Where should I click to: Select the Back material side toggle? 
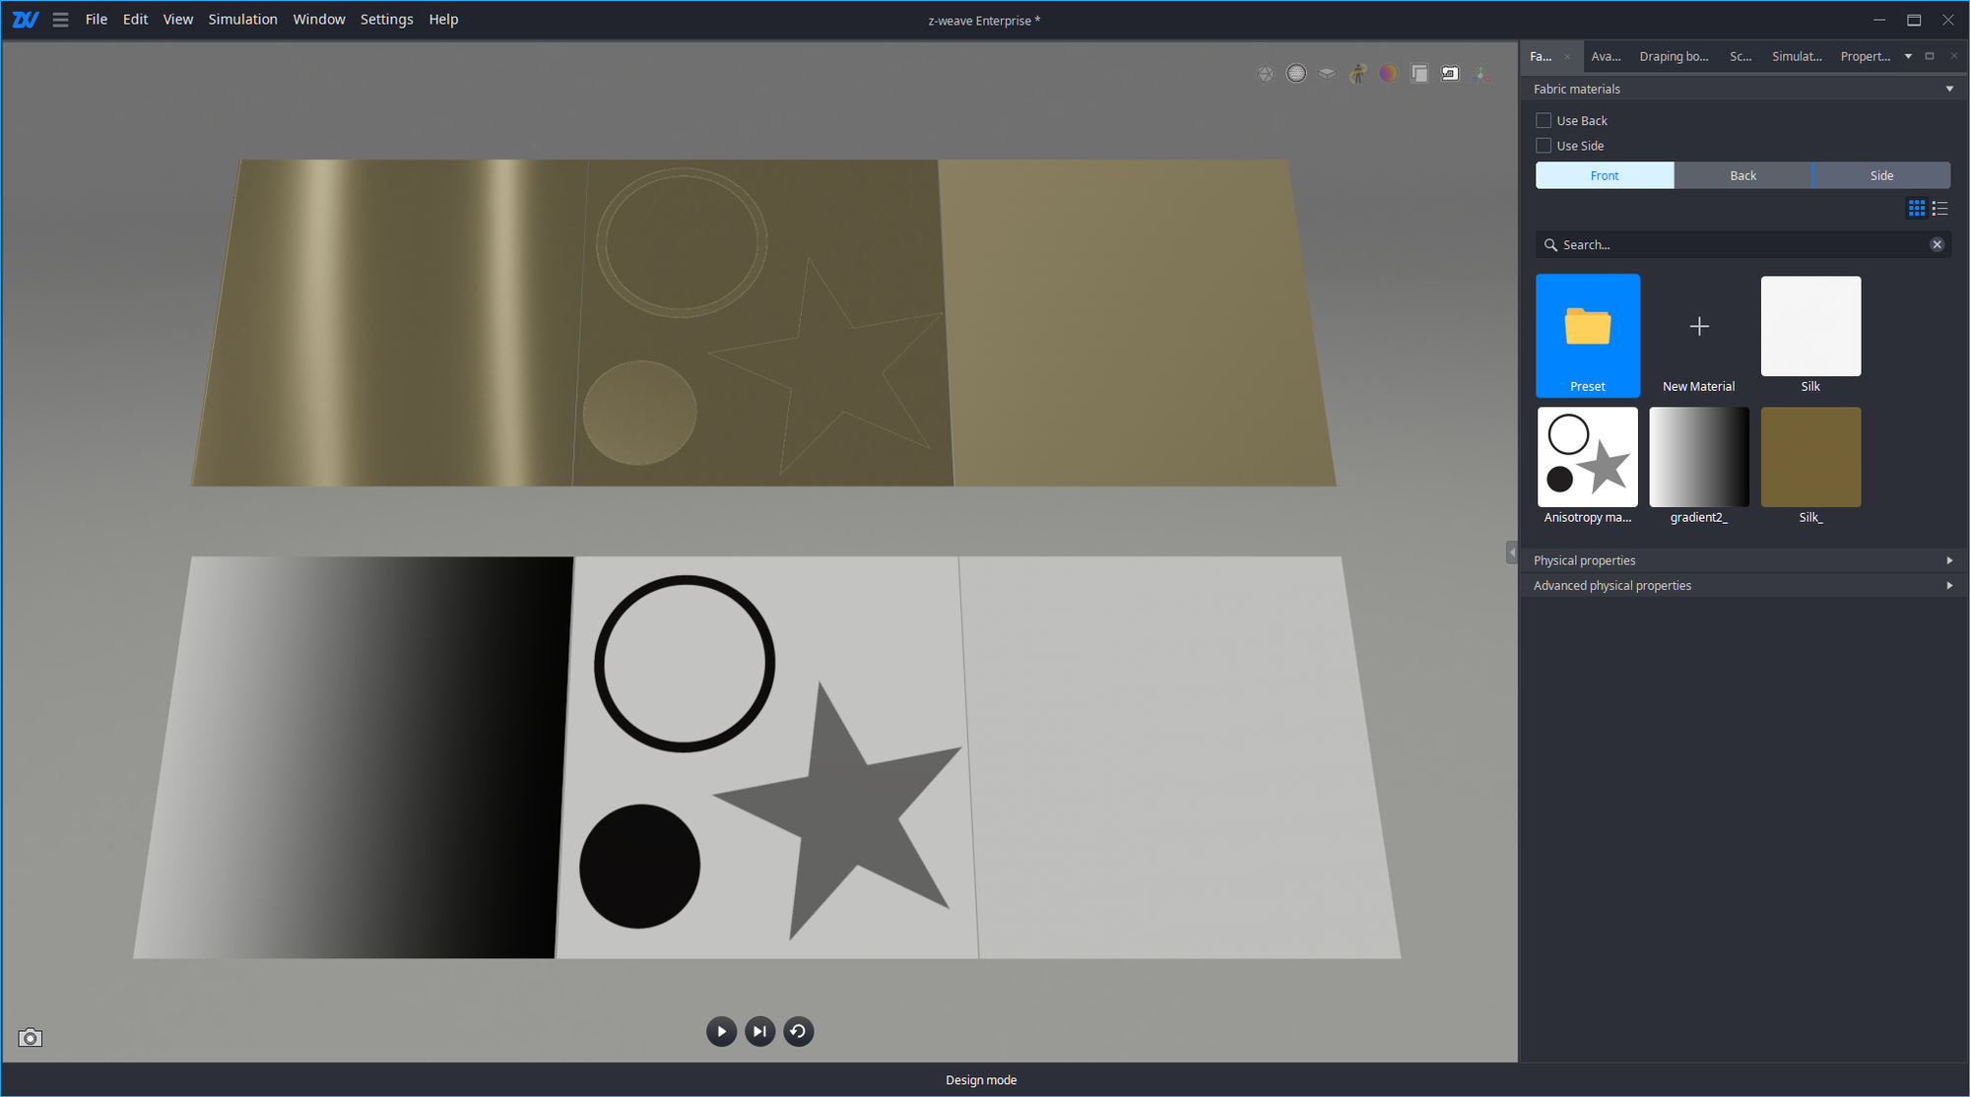(x=1742, y=175)
